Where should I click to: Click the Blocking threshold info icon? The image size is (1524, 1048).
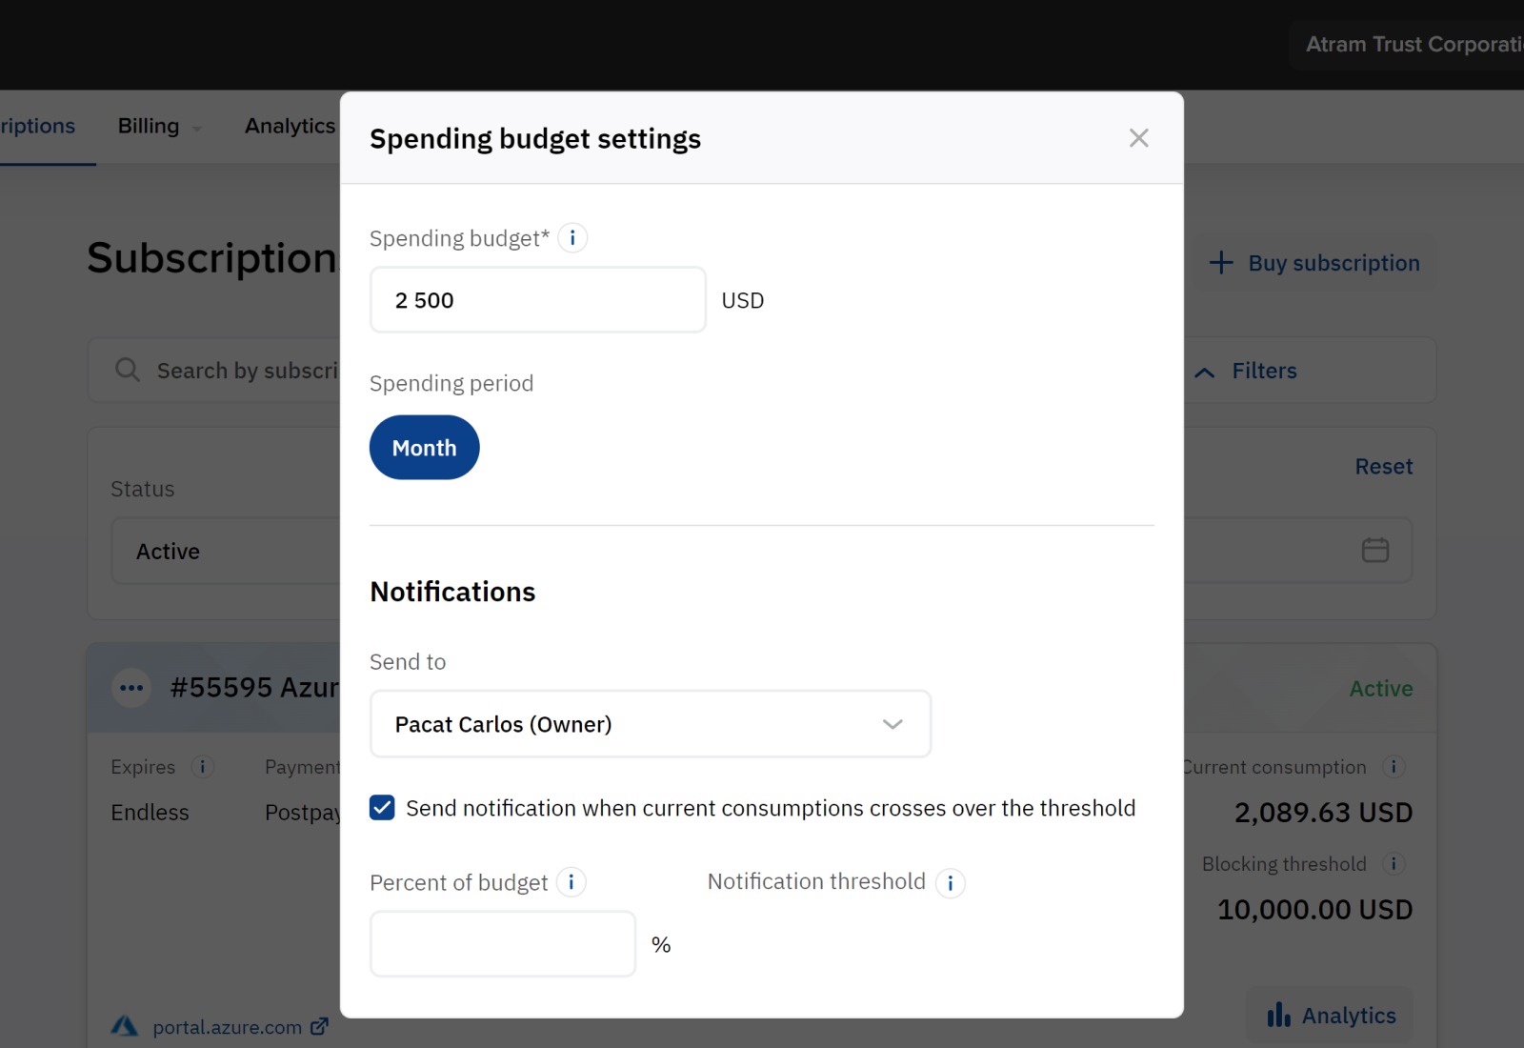pyautogui.click(x=1394, y=864)
